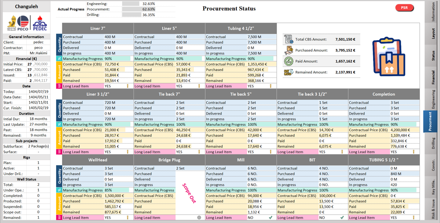The height and width of the screenshot is (223, 440).
Task: Go to the Risk & Issue tab
Action: click(433, 209)
